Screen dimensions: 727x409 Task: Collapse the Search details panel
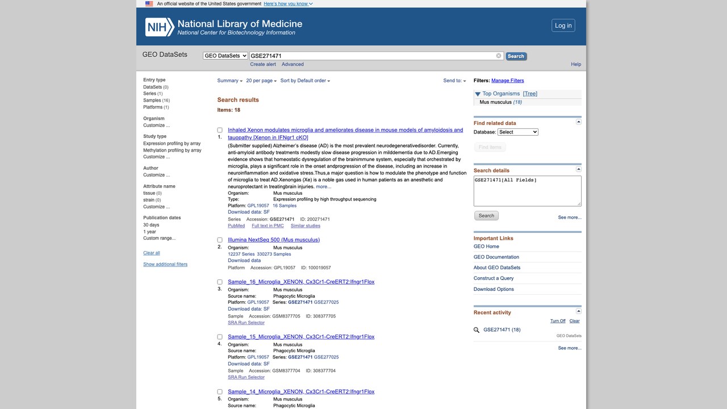tap(579, 169)
